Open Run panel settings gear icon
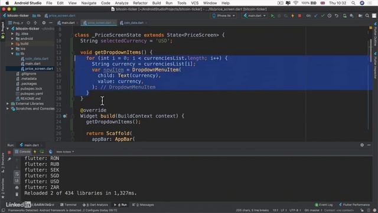The image size is (378, 213). 362,145
